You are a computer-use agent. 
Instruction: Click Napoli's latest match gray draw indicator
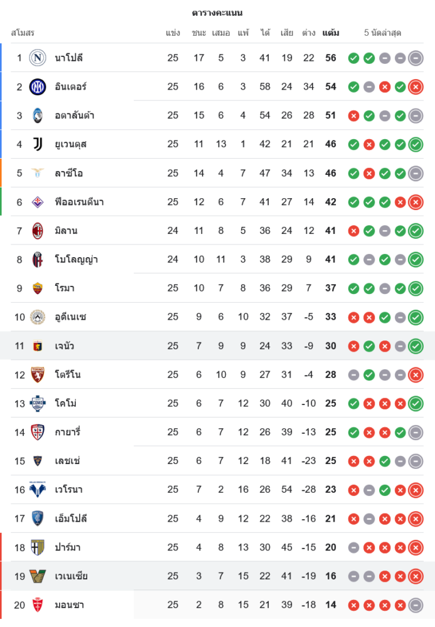pyautogui.click(x=416, y=58)
